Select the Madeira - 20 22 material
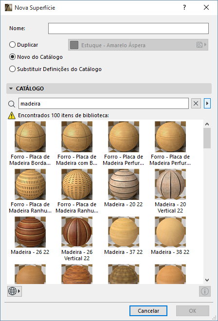 (x=124, y=184)
